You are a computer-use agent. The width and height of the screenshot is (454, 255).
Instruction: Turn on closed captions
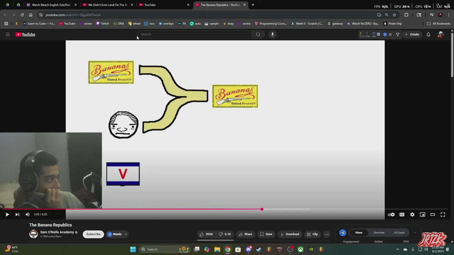tap(402, 215)
